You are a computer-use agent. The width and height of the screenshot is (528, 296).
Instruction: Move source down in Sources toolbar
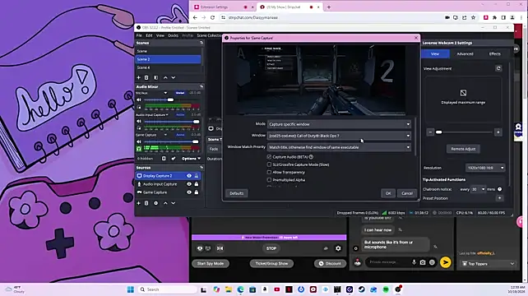(173, 203)
